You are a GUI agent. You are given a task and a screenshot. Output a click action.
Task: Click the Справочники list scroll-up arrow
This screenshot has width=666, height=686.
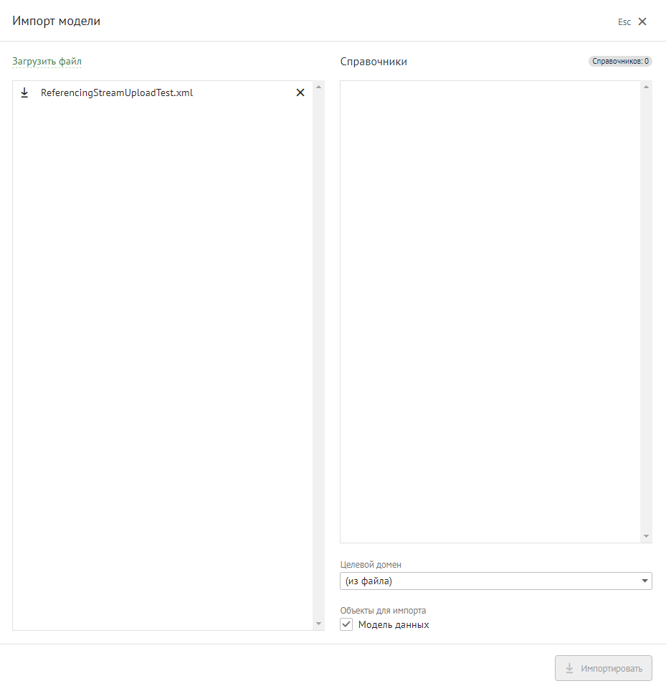tap(647, 87)
